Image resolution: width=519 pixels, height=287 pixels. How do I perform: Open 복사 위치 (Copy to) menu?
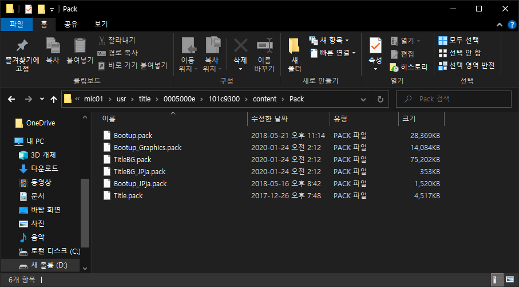(x=212, y=54)
